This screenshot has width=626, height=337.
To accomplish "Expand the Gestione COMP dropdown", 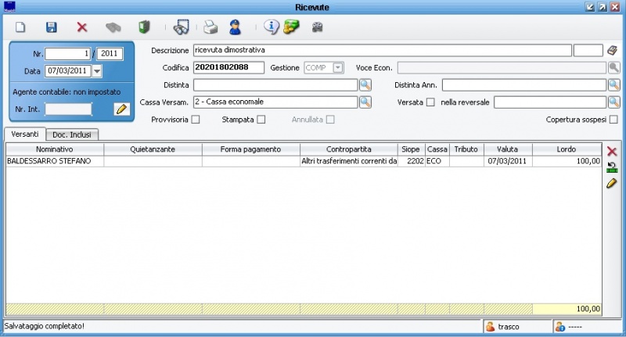I will (x=338, y=68).
